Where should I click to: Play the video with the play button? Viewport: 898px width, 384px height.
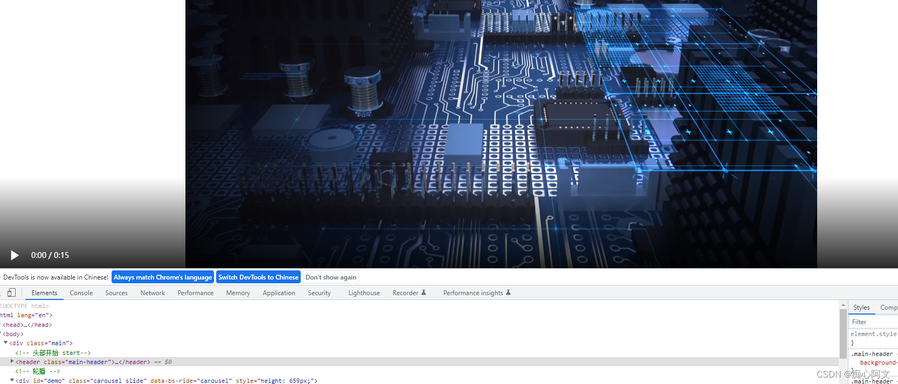pyautogui.click(x=15, y=255)
